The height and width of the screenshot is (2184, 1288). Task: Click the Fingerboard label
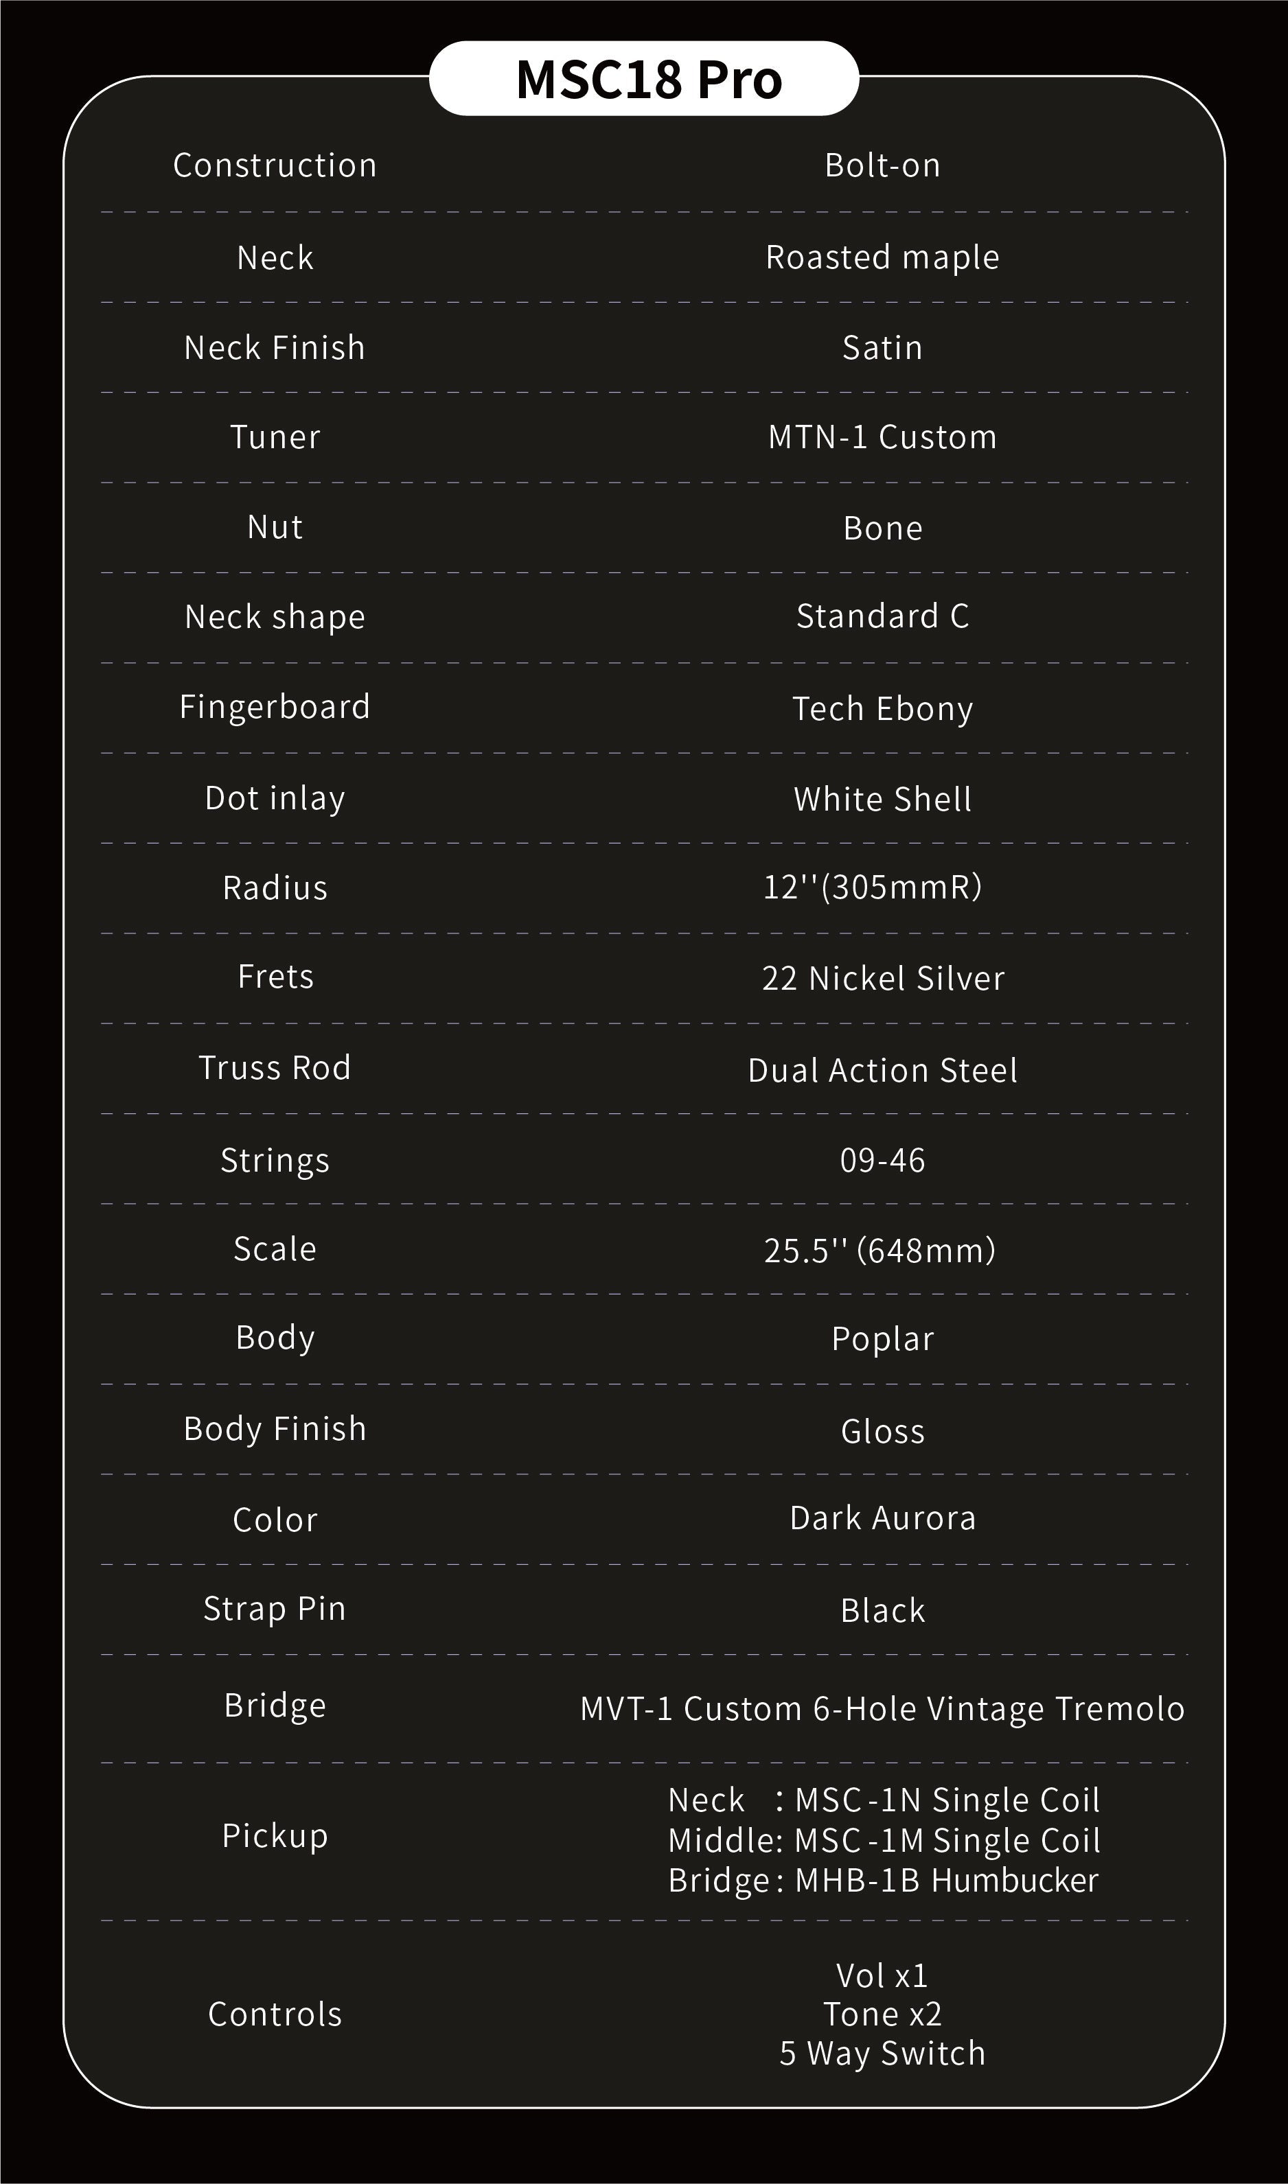[275, 707]
